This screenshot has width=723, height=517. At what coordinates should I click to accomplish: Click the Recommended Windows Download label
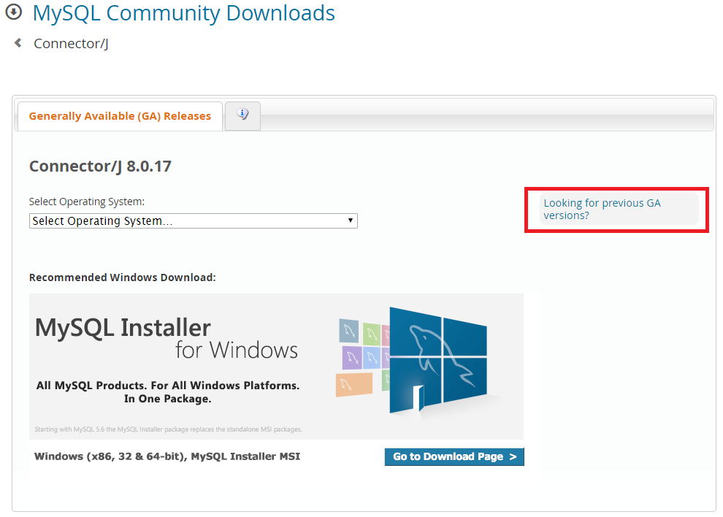click(122, 277)
